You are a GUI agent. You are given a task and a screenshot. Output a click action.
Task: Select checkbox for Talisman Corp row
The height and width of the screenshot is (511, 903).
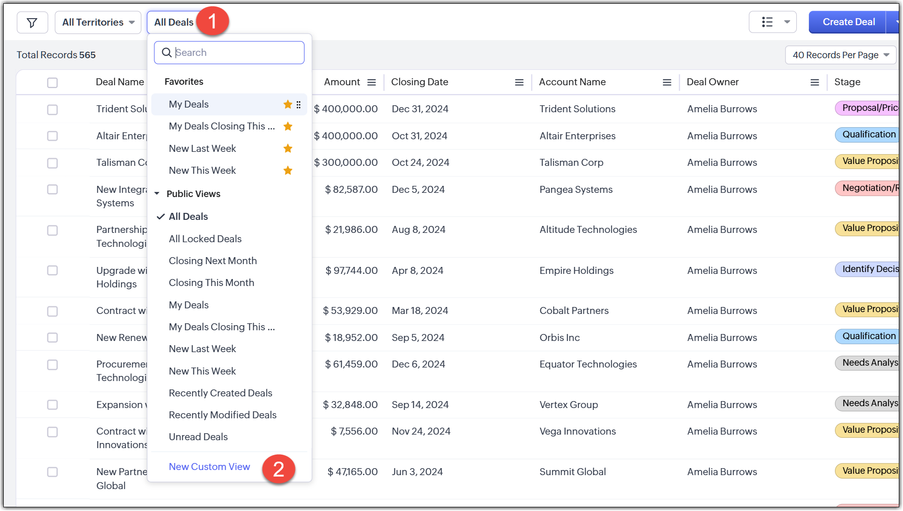tap(52, 163)
